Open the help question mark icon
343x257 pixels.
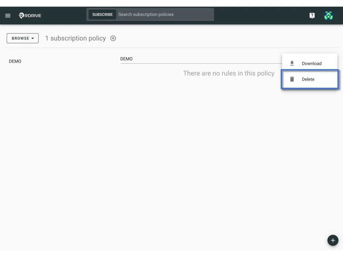click(x=312, y=15)
